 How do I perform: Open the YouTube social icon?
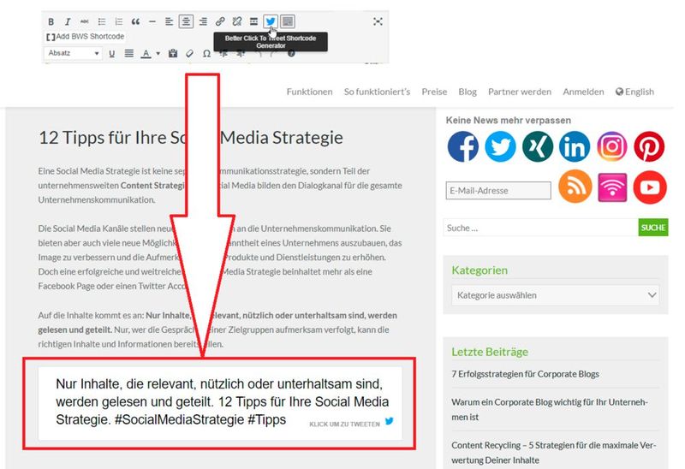point(650,187)
